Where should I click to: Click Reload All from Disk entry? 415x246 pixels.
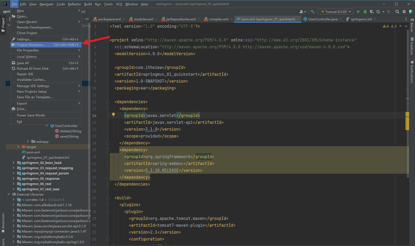[x=46, y=69]
